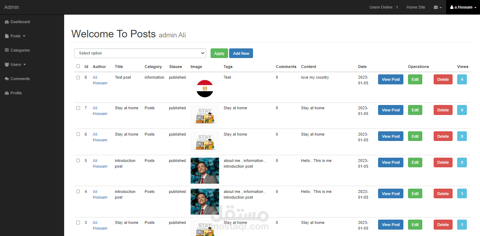The image size is (480, 236).
Task: View Post for Id 6
Action: 391,136
